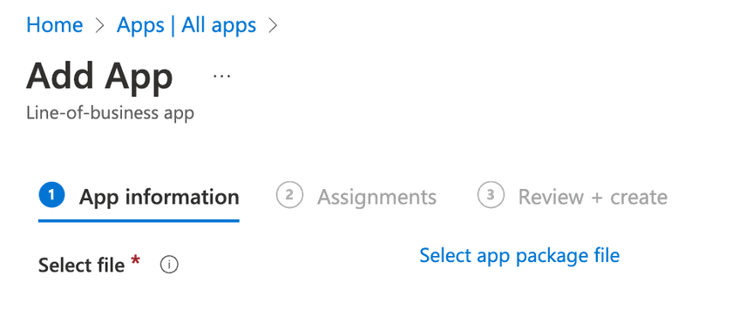Screen dimensions: 732x323
Task: Click the chevron after Apps | All apps
Action: pyautogui.click(x=273, y=25)
